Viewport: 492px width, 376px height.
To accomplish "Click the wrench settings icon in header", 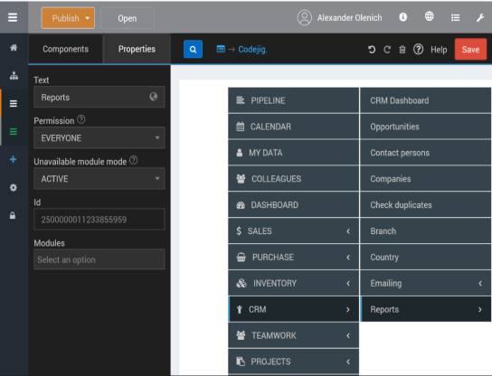I will (480, 17).
